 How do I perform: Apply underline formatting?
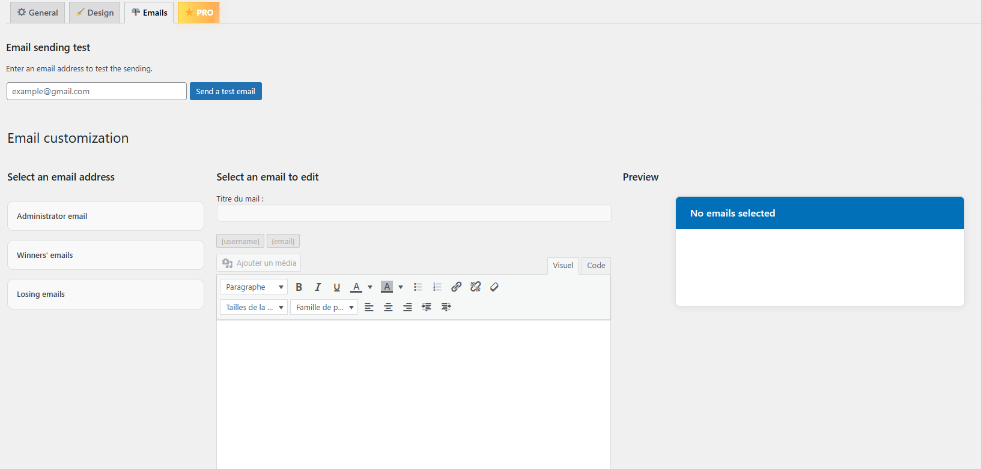pyautogui.click(x=336, y=287)
